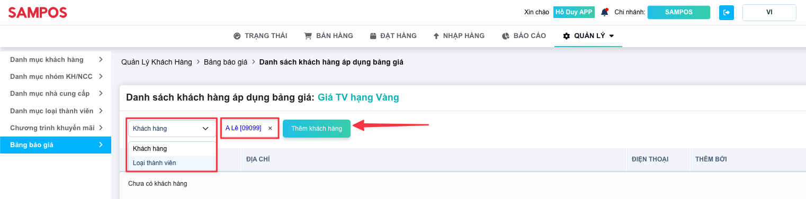This screenshot has height=199, width=806.
Task: Click the SAMPOS logo
Action: (38, 13)
